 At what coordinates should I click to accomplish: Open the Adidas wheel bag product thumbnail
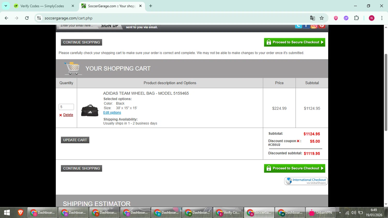[90, 110]
